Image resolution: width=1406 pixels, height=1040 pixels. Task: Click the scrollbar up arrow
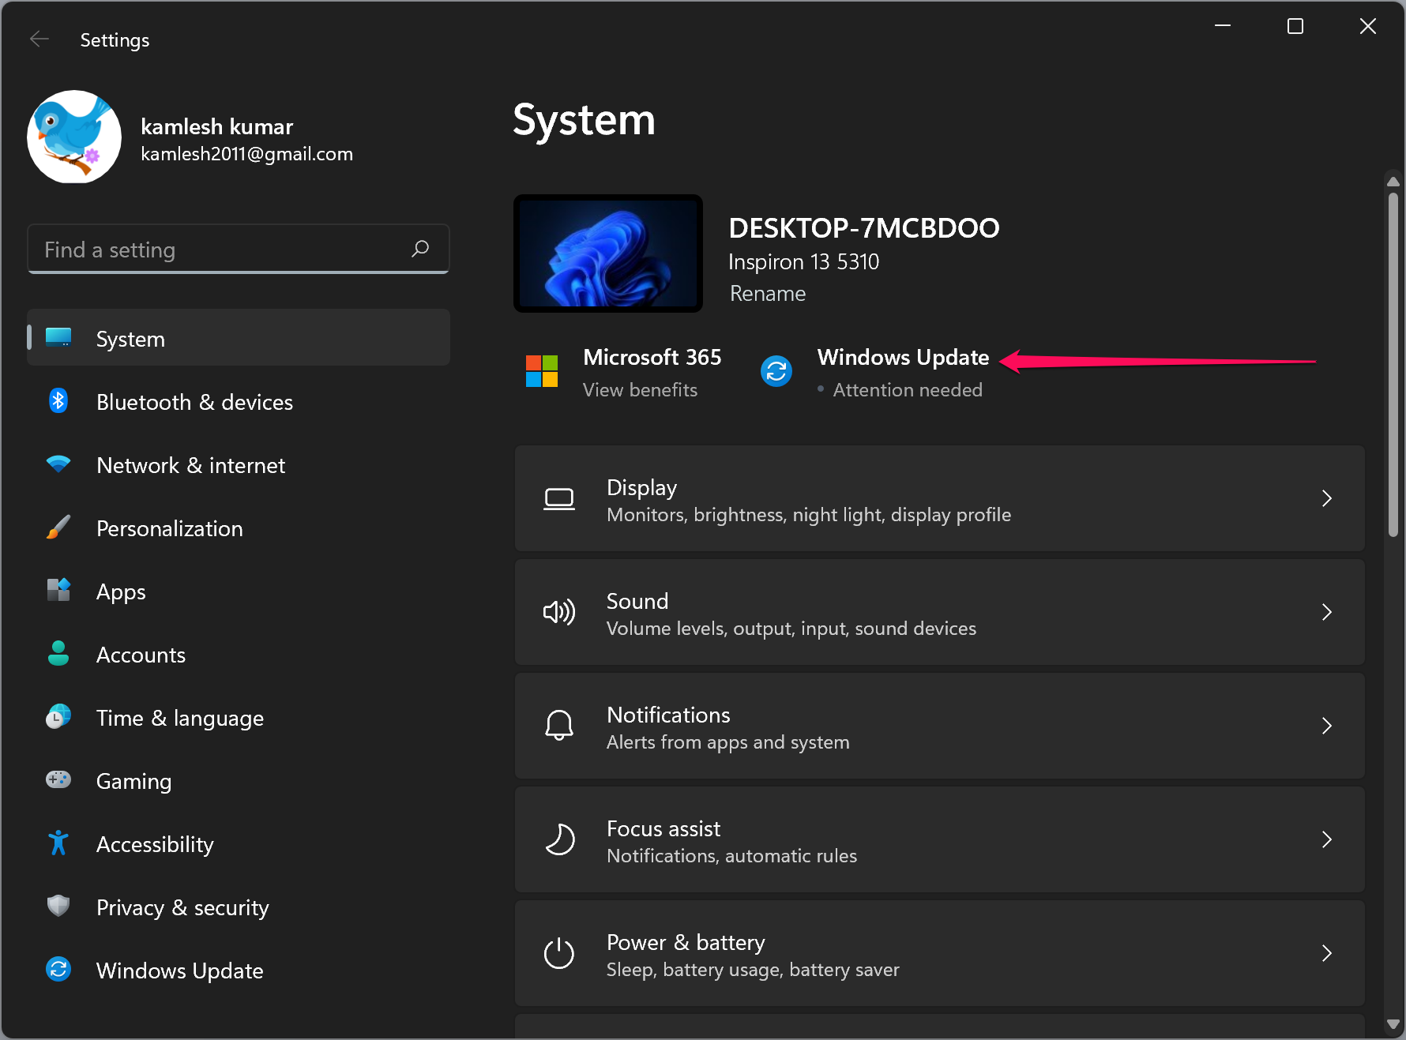point(1393,182)
